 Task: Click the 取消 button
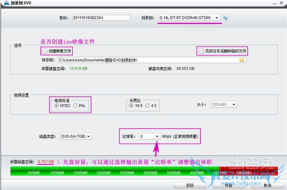(x=267, y=186)
